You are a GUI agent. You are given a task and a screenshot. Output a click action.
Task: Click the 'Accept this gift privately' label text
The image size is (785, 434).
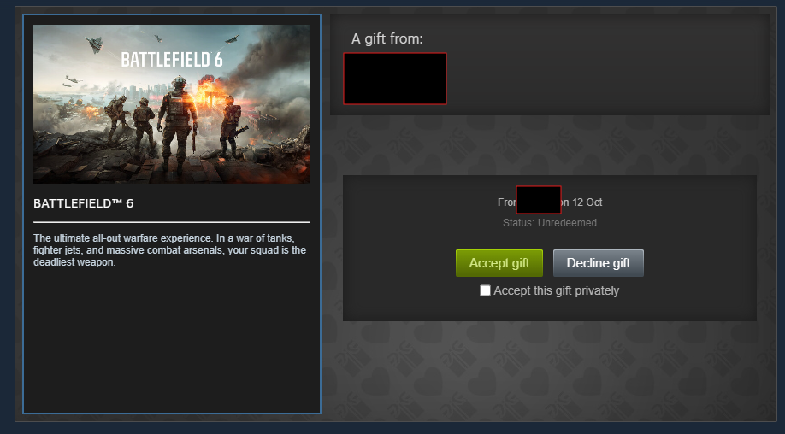pos(556,290)
